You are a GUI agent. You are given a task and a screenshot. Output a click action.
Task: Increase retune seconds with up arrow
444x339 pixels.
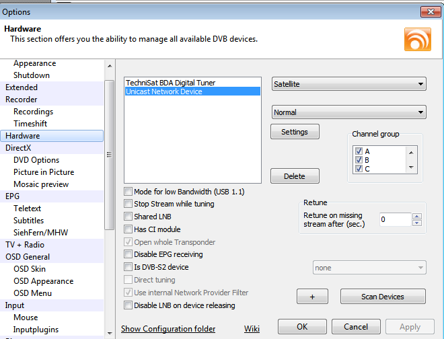[x=416, y=216]
